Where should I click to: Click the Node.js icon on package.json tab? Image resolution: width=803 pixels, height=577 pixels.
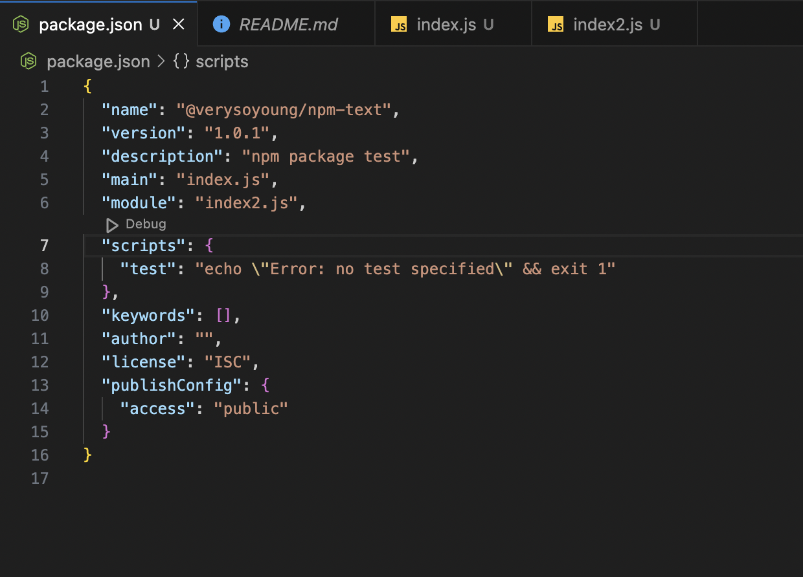pos(21,25)
